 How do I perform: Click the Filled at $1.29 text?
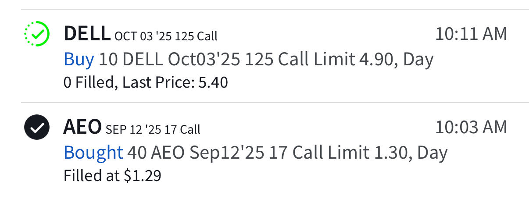tap(112, 176)
